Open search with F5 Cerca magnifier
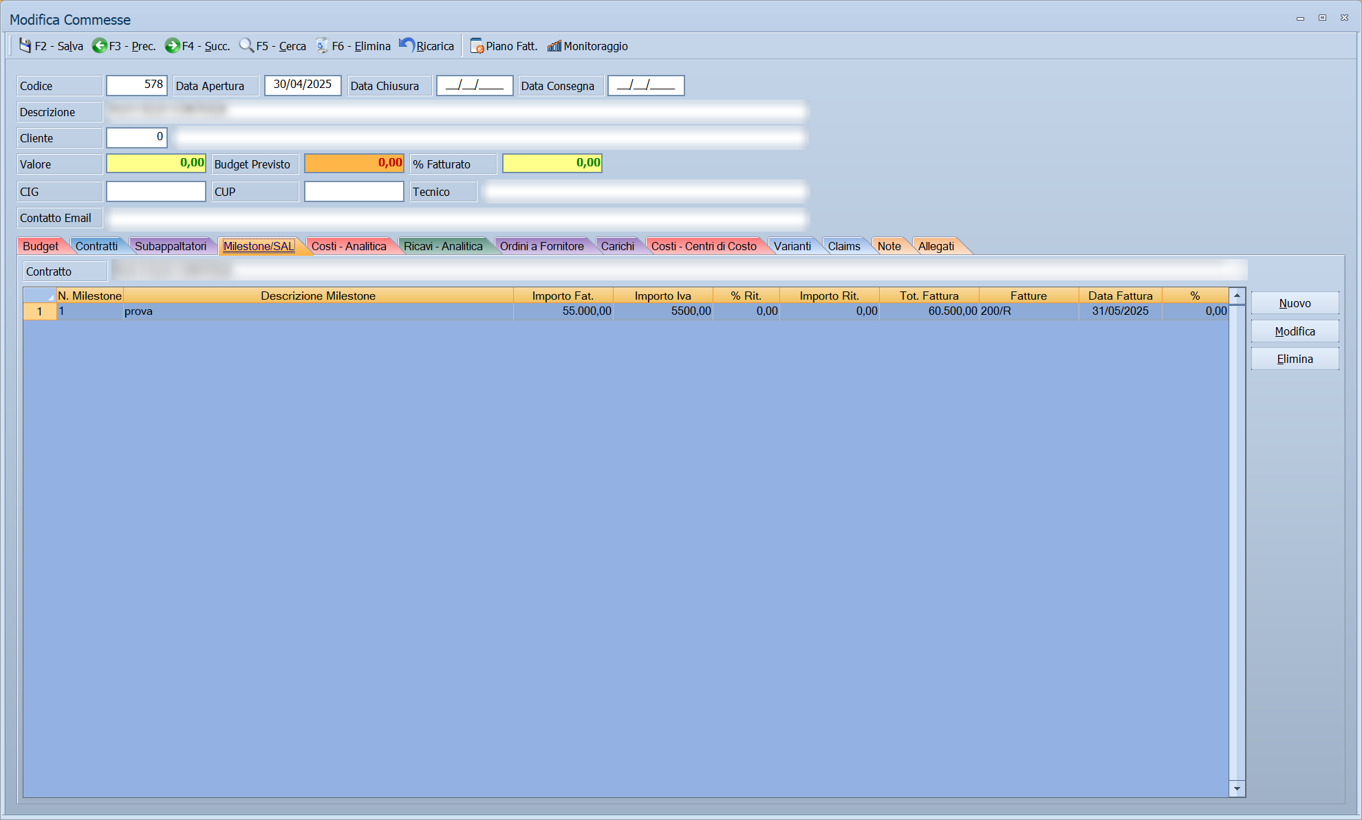Image resolution: width=1362 pixels, height=820 pixels. 246,45
